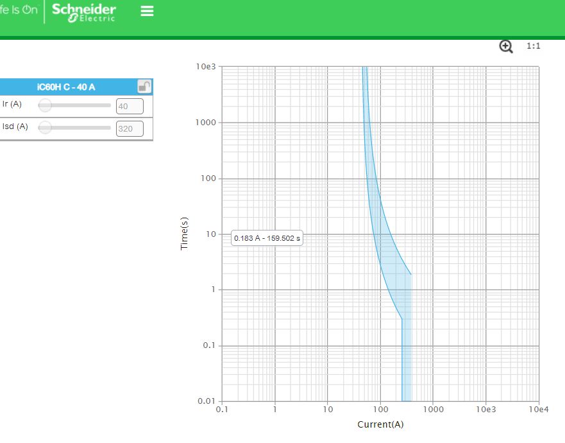Click the Current(A) axis label
565x443 pixels.
[x=380, y=424]
